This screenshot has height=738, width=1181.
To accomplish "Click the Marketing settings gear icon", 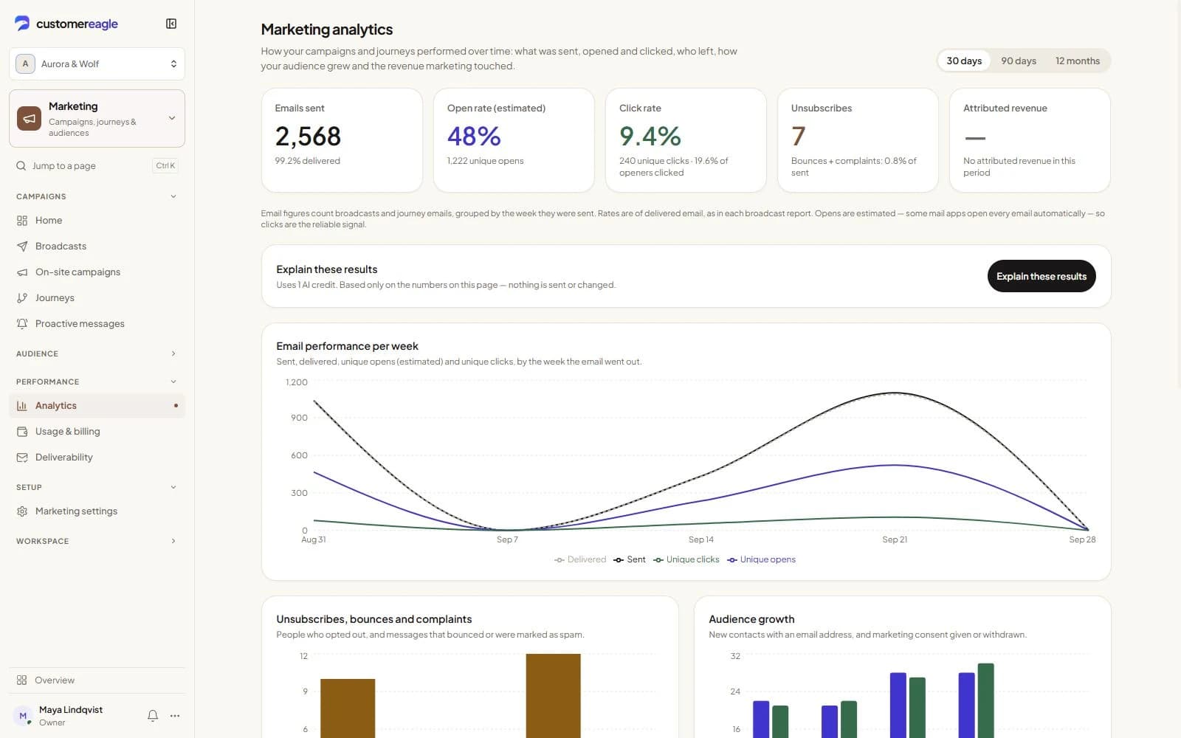I will click(22, 511).
